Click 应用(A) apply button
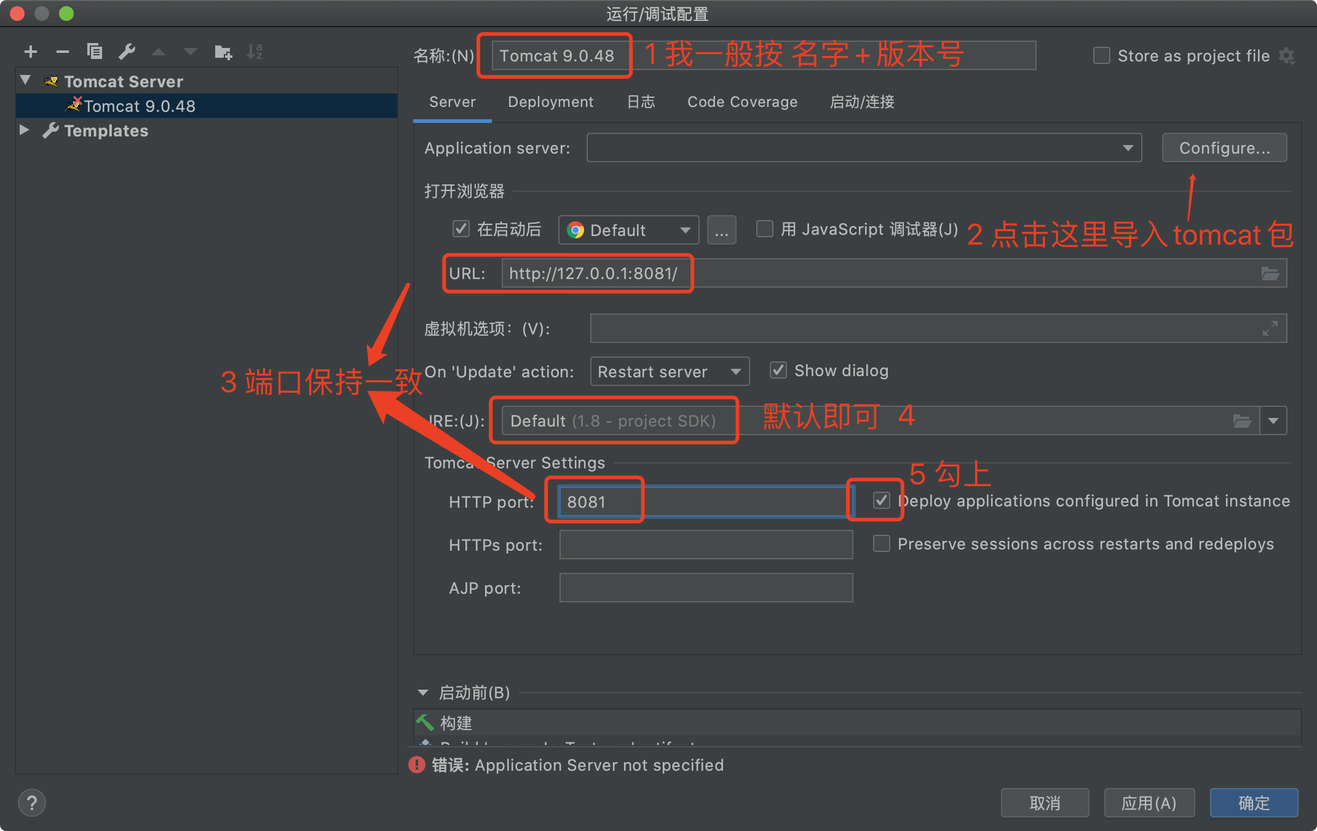The image size is (1317, 831). 1149,803
